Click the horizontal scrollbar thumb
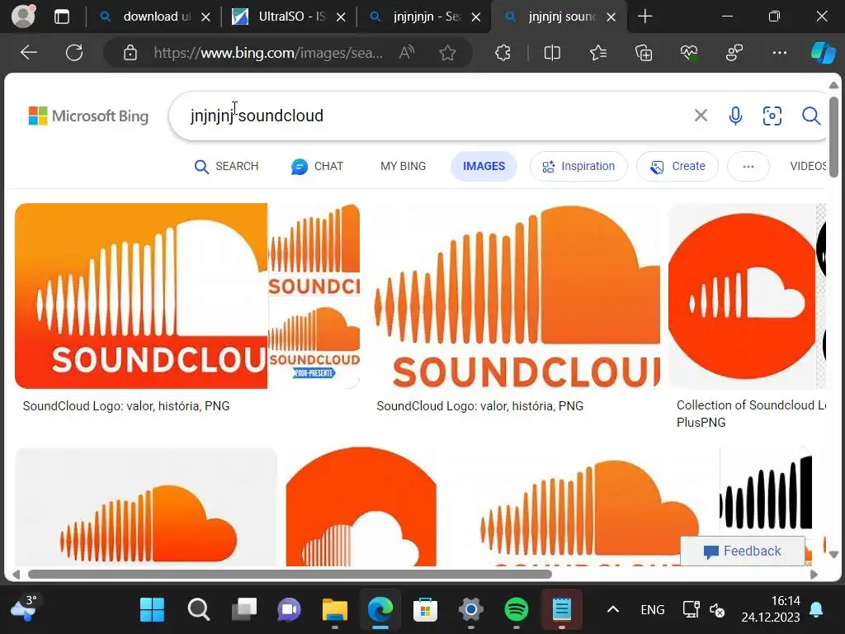Screen dimensions: 845x634 290,575
